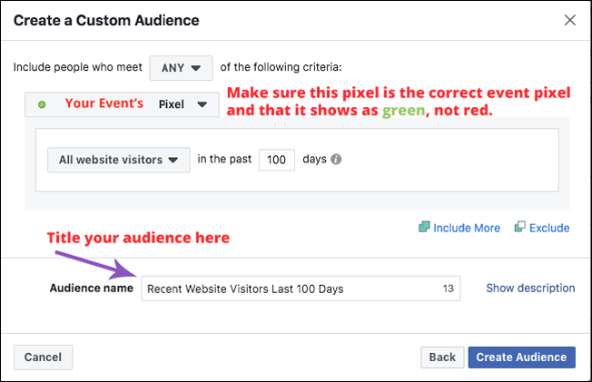Click the green pixel status dot
The image size is (592, 382).
[42, 104]
